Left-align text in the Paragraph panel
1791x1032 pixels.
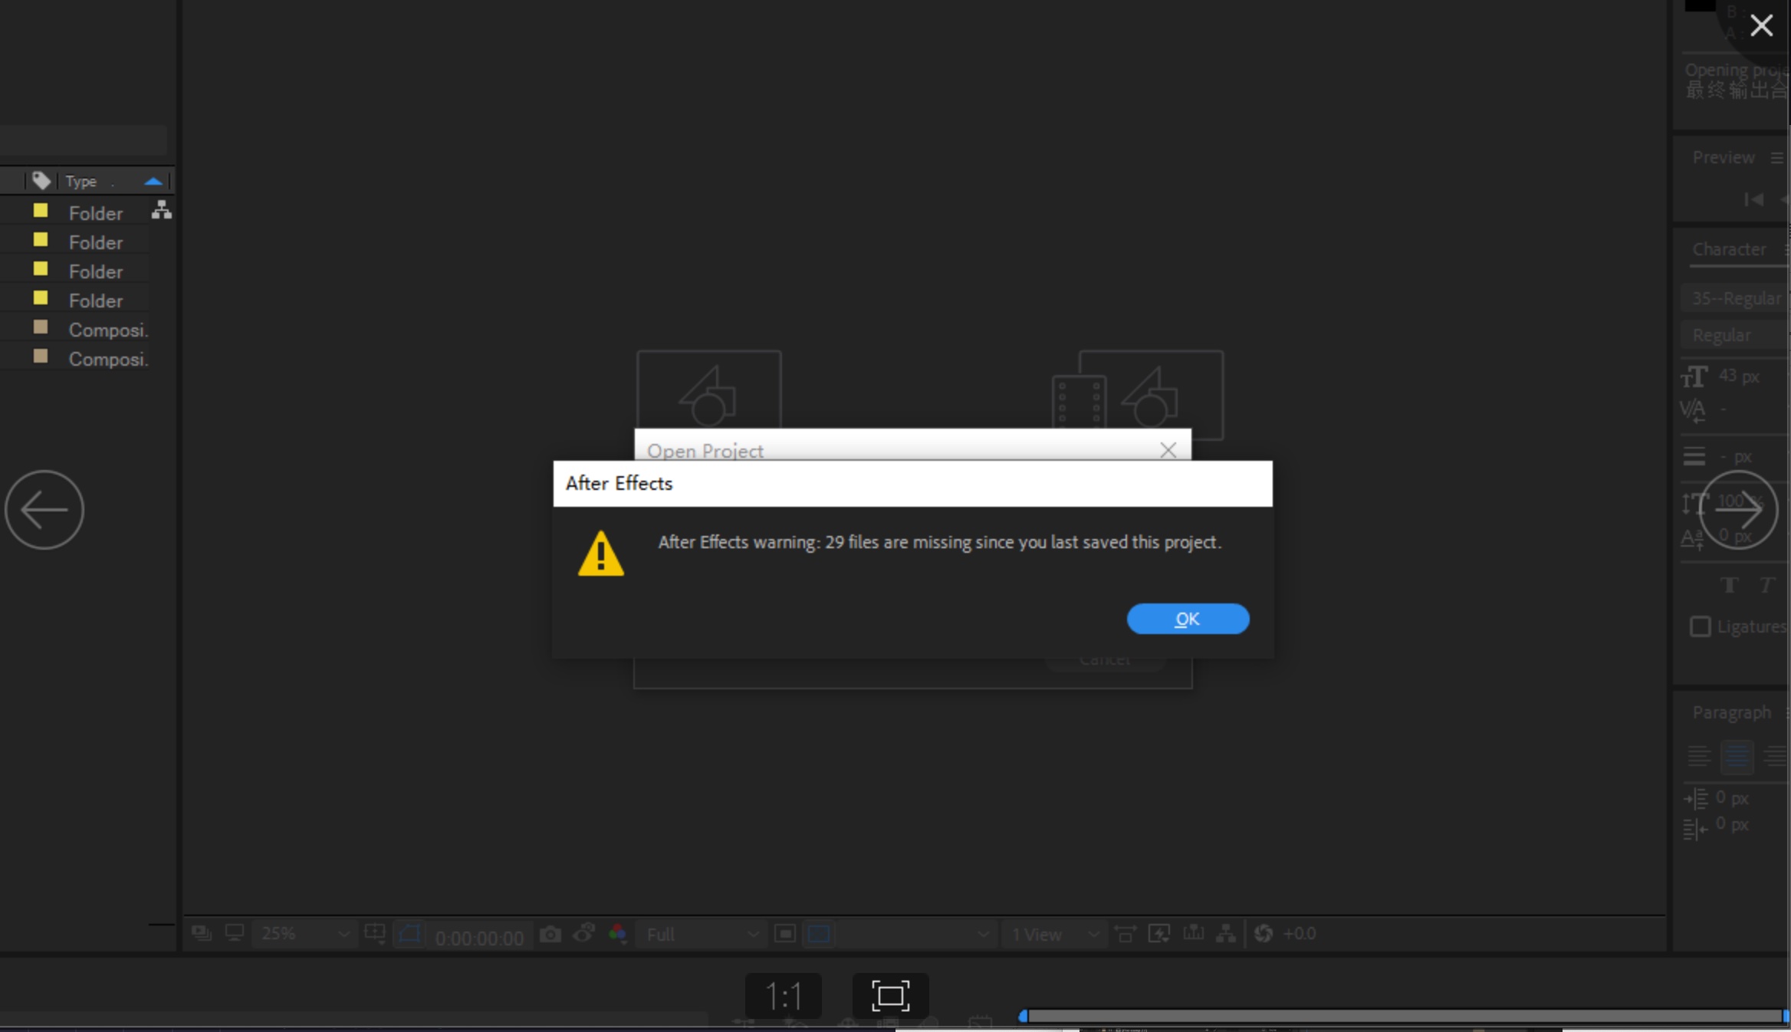[x=1699, y=756]
